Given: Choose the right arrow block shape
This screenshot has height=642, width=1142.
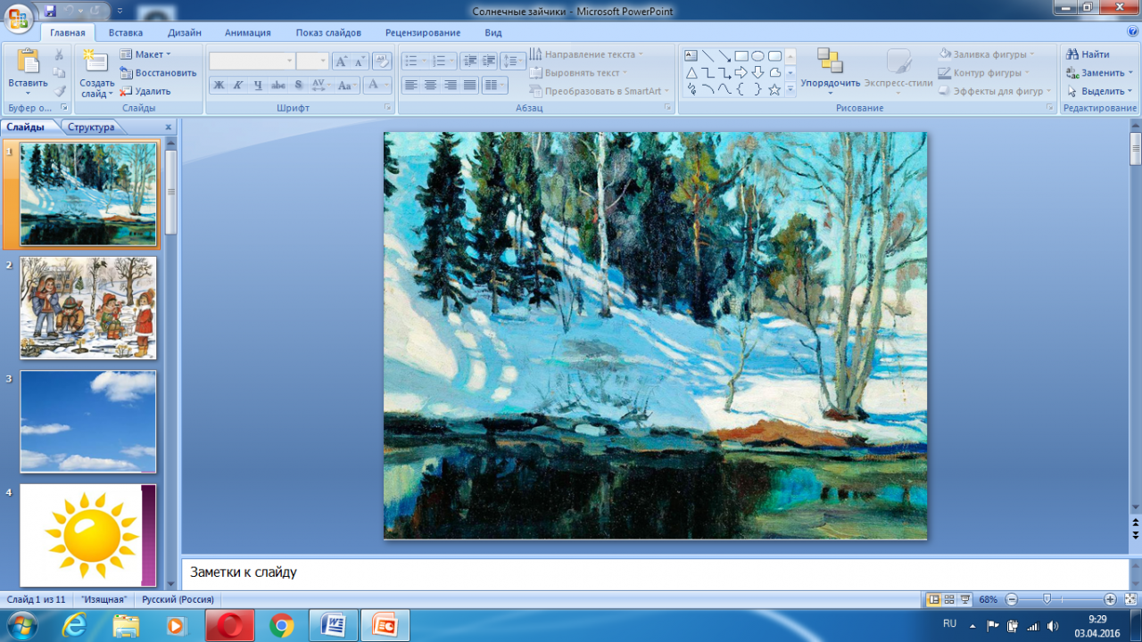Looking at the screenshot, I should (741, 72).
